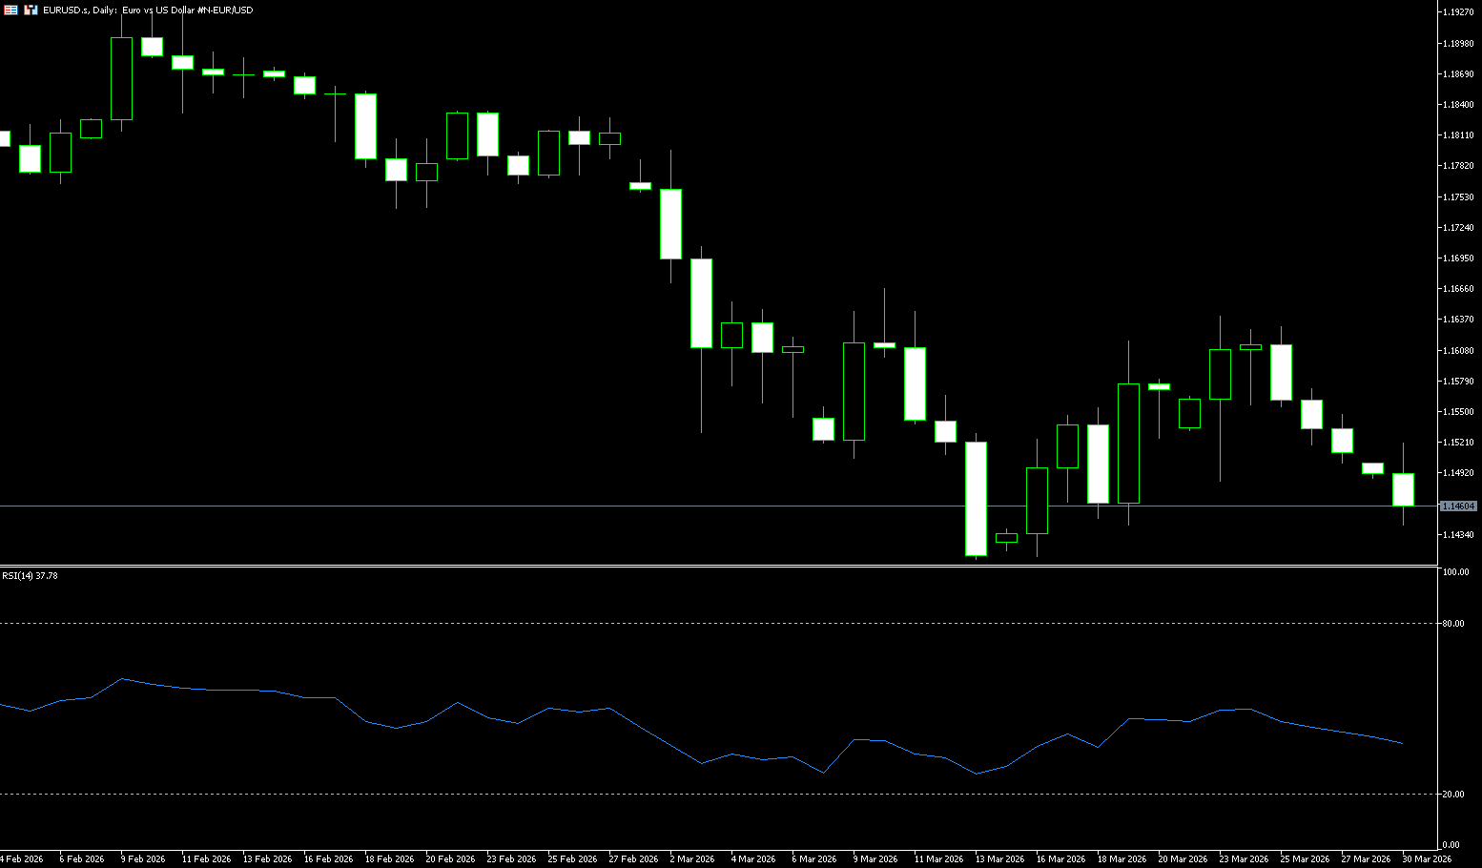The height and width of the screenshot is (868, 1482).
Task: Click the red-blue table icon at top-left
Action: [x=11, y=10]
